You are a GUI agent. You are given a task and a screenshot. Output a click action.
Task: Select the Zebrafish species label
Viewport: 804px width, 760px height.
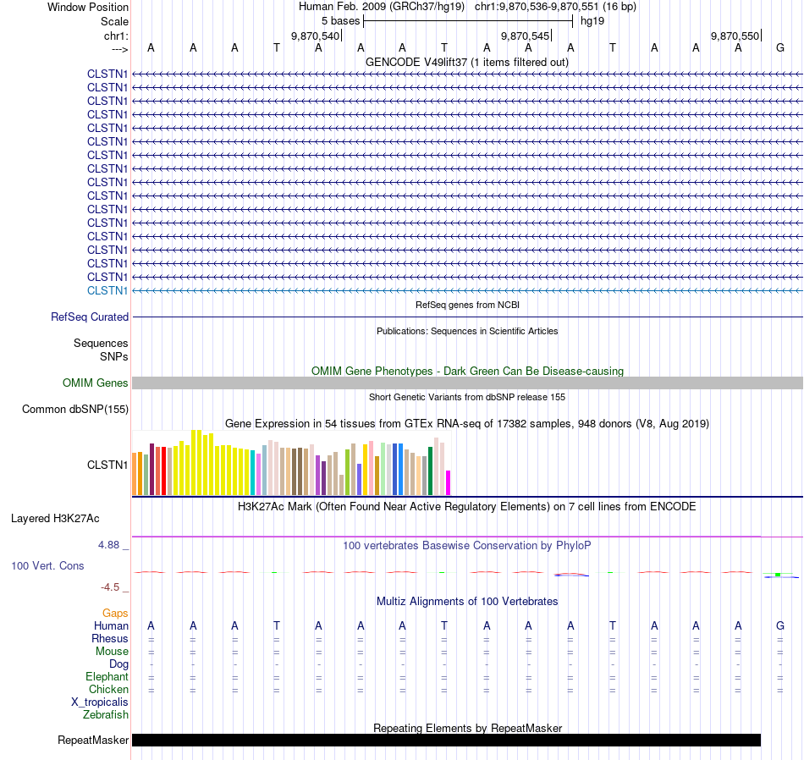(106, 715)
